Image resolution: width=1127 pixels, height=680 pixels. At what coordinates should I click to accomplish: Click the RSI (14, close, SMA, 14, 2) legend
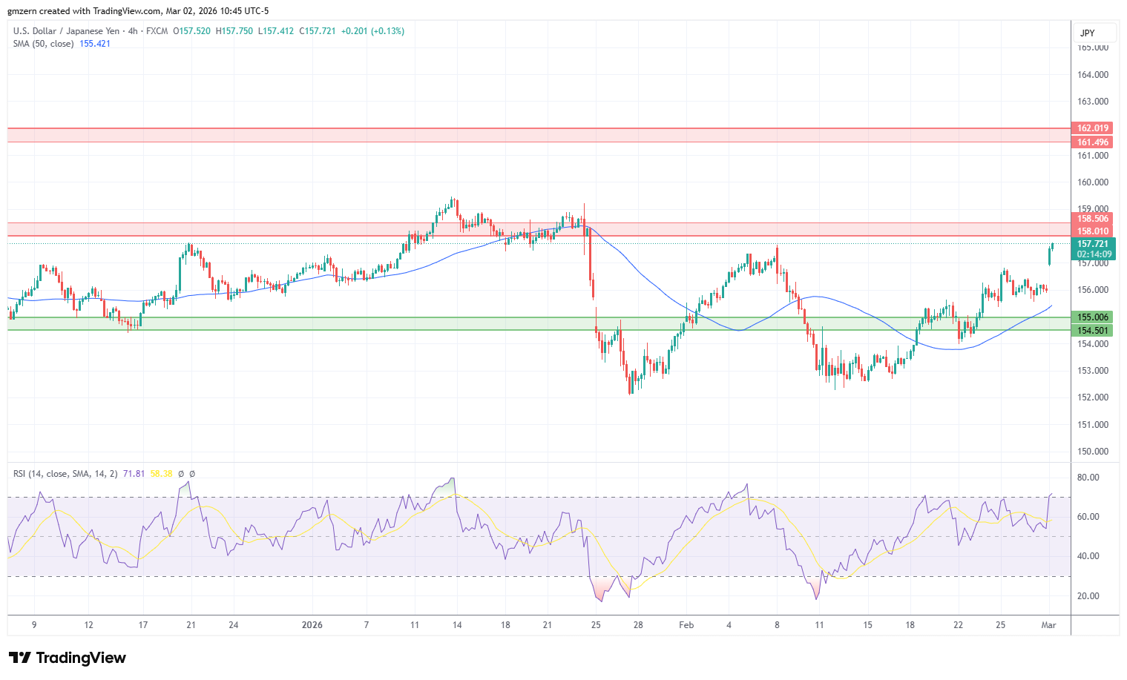click(65, 473)
